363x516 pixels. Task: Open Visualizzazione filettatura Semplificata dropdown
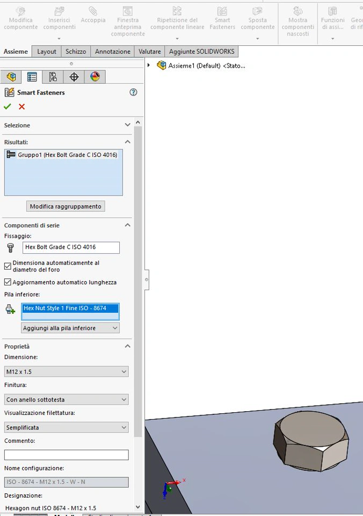coord(67,427)
